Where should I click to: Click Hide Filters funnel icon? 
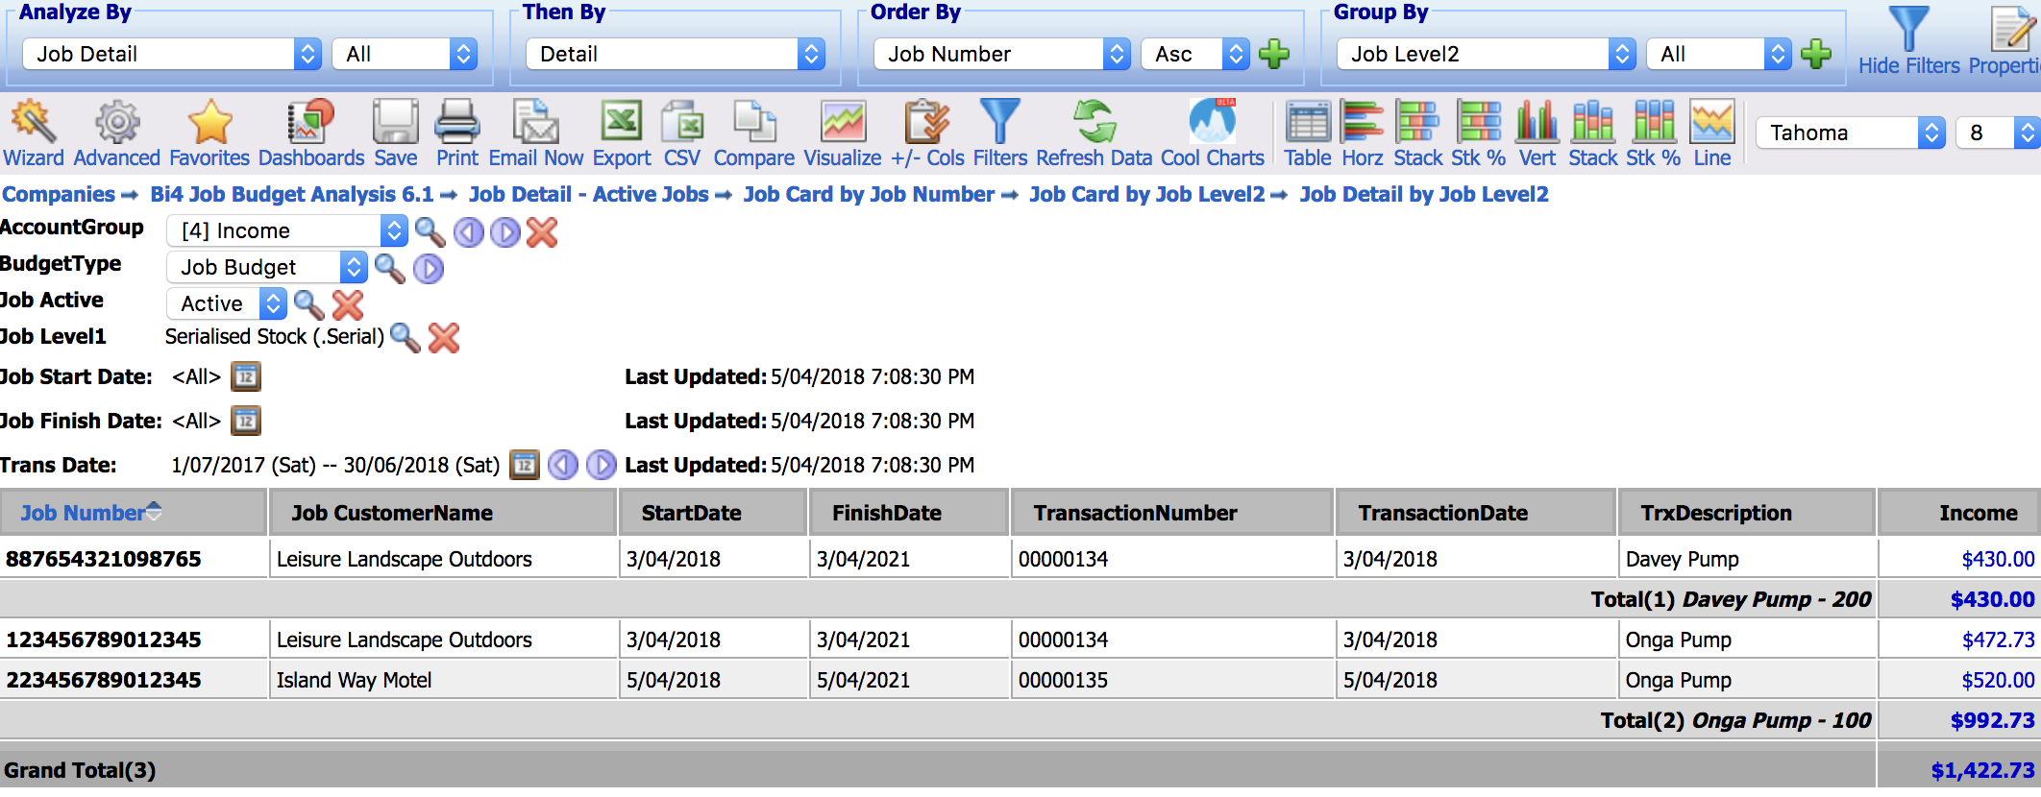tap(1908, 29)
